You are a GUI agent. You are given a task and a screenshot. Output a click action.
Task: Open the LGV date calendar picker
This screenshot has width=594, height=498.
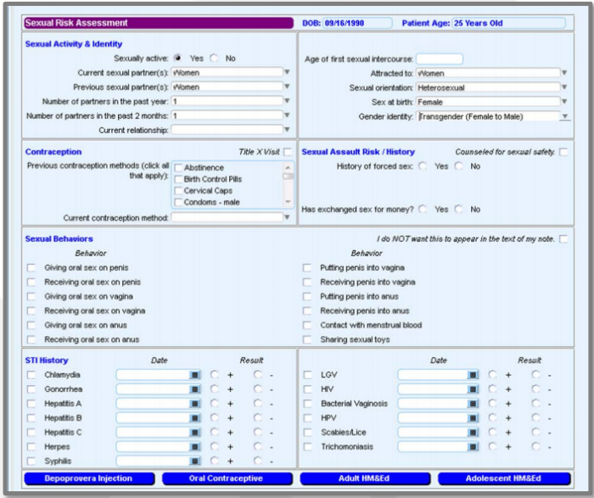click(473, 375)
